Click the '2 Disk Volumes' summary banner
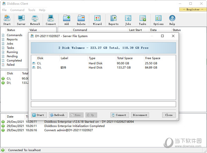 103,48
